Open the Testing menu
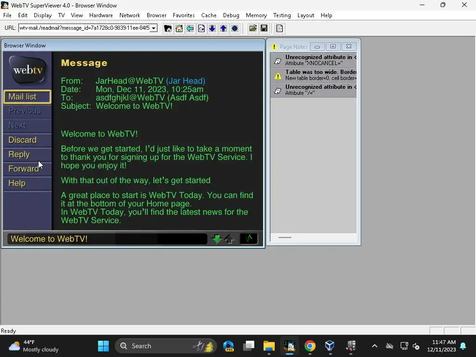Image resolution: width=476 pixels, height=357 pixels. pos(282,15)
